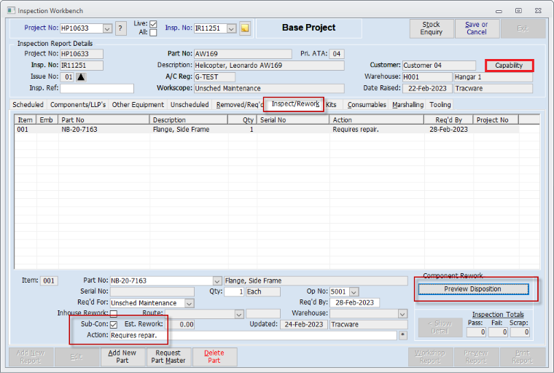Click the yellow note icon beside Insp. No
Viewport: 554px width, 373px height.
(x=245, y=28)
